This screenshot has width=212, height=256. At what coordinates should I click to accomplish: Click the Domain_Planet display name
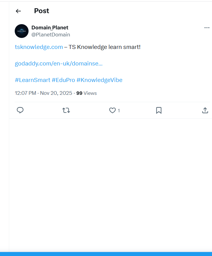point(50,28)
